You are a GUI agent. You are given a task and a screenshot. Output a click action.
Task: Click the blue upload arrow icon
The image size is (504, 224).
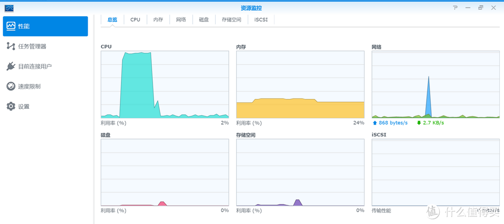tap(375, 123)
